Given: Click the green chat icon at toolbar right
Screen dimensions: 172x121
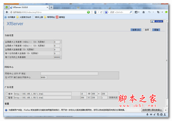Looking at the screenshot, I should click(x=166, y=12).
